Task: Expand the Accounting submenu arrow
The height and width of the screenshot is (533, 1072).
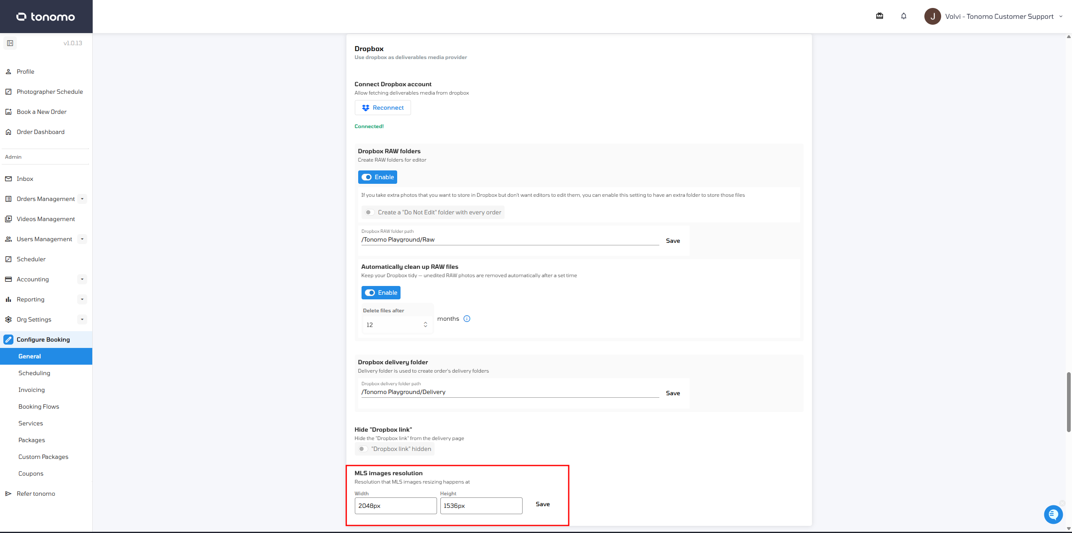Action: pyautogui.click(x=82, y=279)
